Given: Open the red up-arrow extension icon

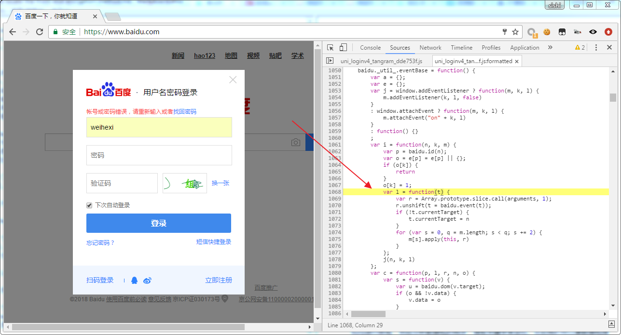Looking at the screenshot, I should click(608, 32).
